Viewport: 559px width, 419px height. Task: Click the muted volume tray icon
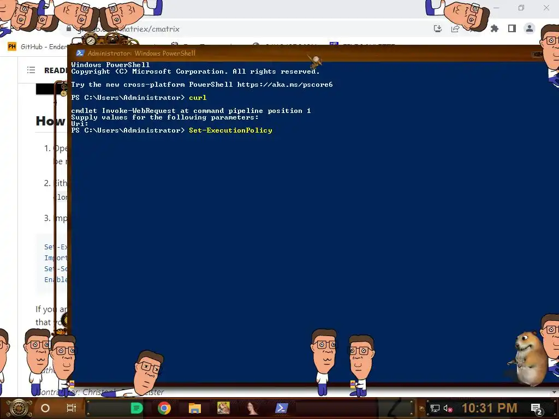click(x=448, y=408)
